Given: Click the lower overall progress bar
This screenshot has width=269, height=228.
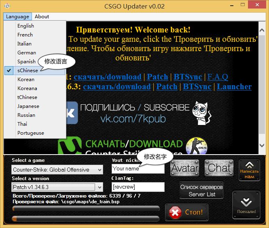Looking at the screenshot, I should coord(86,219).
